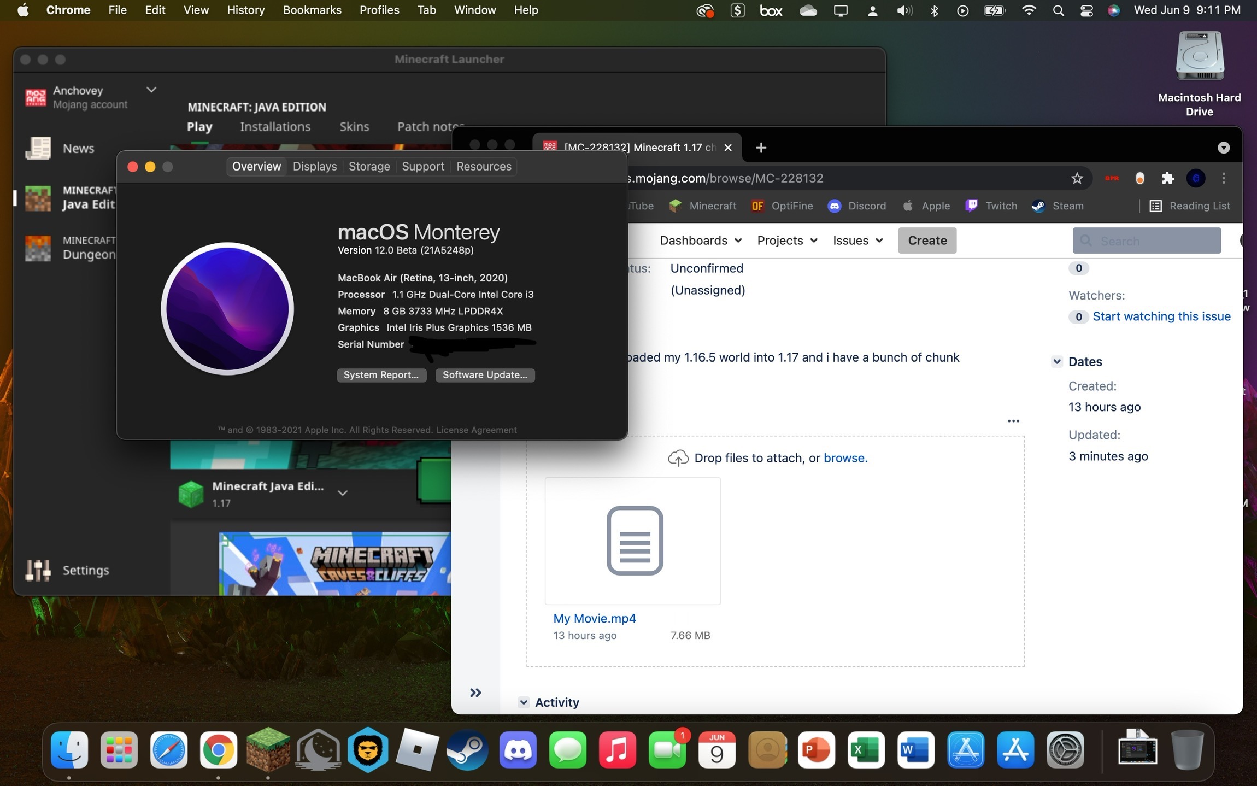Open the My Movie.mp4 attachment thumbnail
Screen dimensions: 1257x786
pyautogui.click(x=632, y=541)
